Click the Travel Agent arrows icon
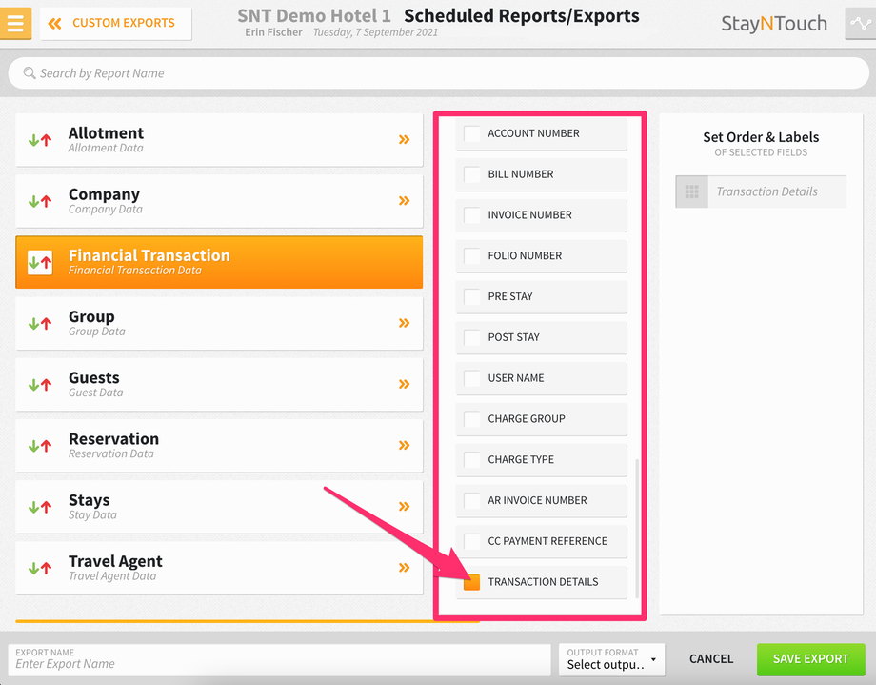This screenshot has height=685, width=876. pos(40,568)
